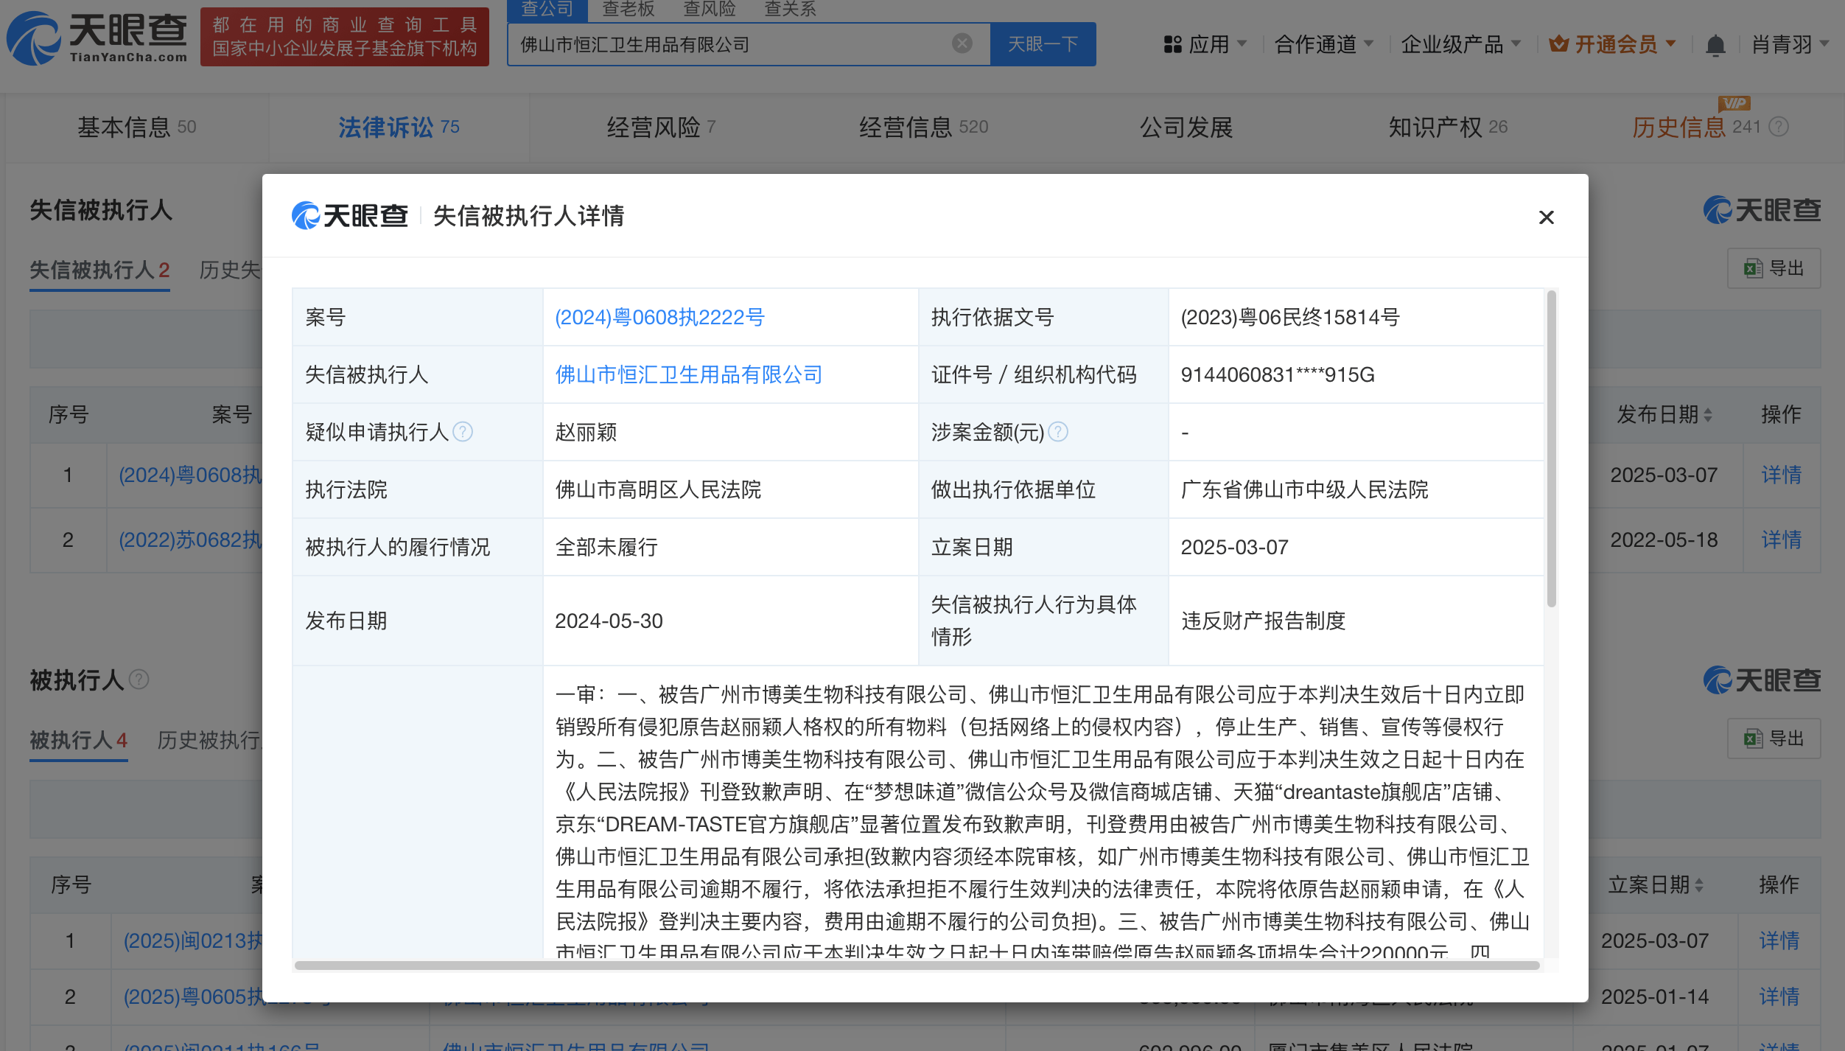Click the 被执行人 section help icon
The image size is (1845, 1051).
coord(139,680)
